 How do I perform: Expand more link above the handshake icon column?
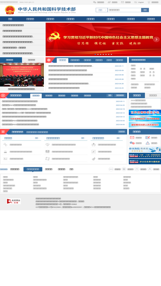point(83,138)
